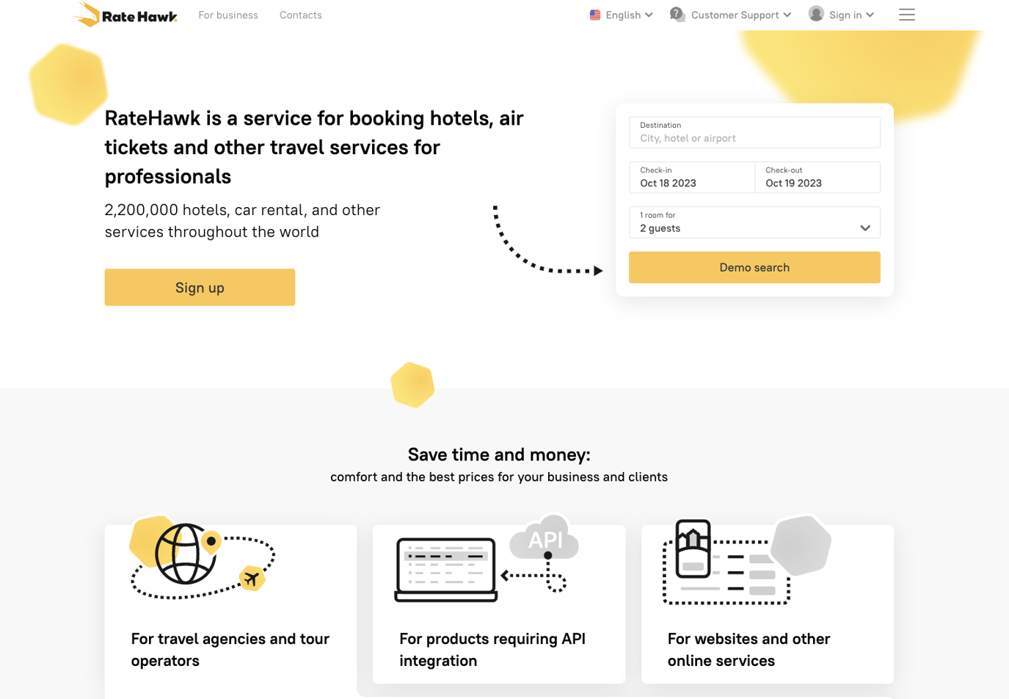
Task: Click the Sign up button
Action: click(200, 287)
